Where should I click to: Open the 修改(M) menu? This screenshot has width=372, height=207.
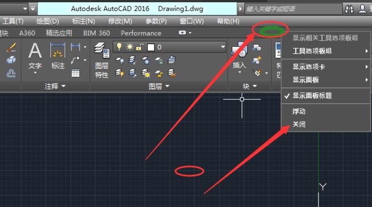click(x=120, y=21)
